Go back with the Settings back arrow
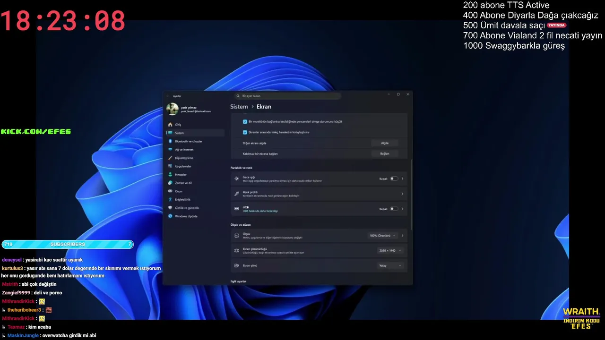The height and width of the screenshot is (340, 605). 168,96
